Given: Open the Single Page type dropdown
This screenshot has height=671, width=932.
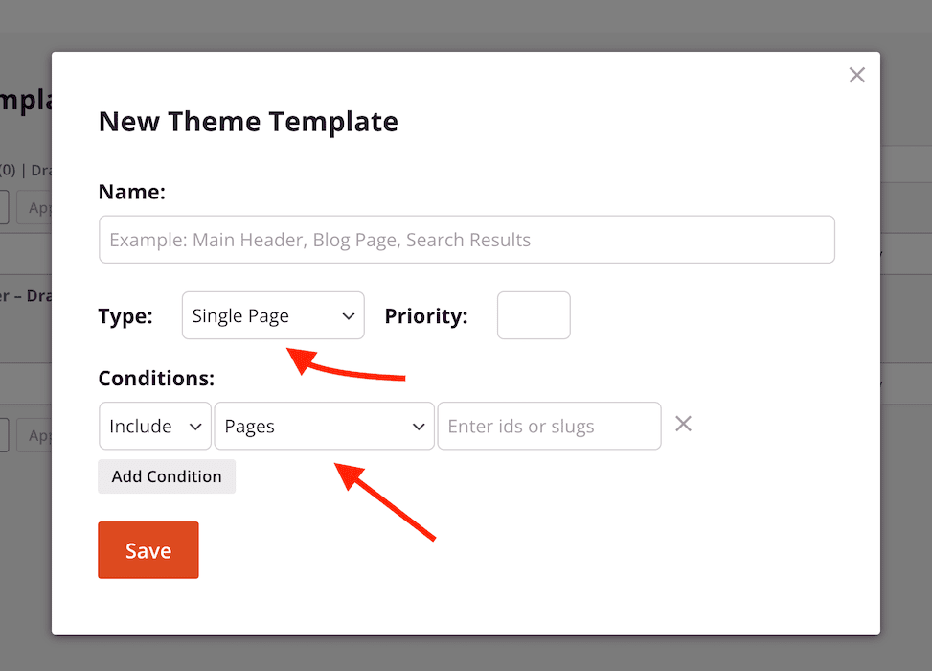Looking at the screenshot, I should click(x=272, y=315).
